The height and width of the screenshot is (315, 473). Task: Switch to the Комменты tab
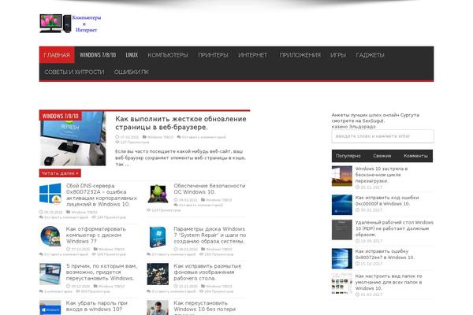pos(415,156)
